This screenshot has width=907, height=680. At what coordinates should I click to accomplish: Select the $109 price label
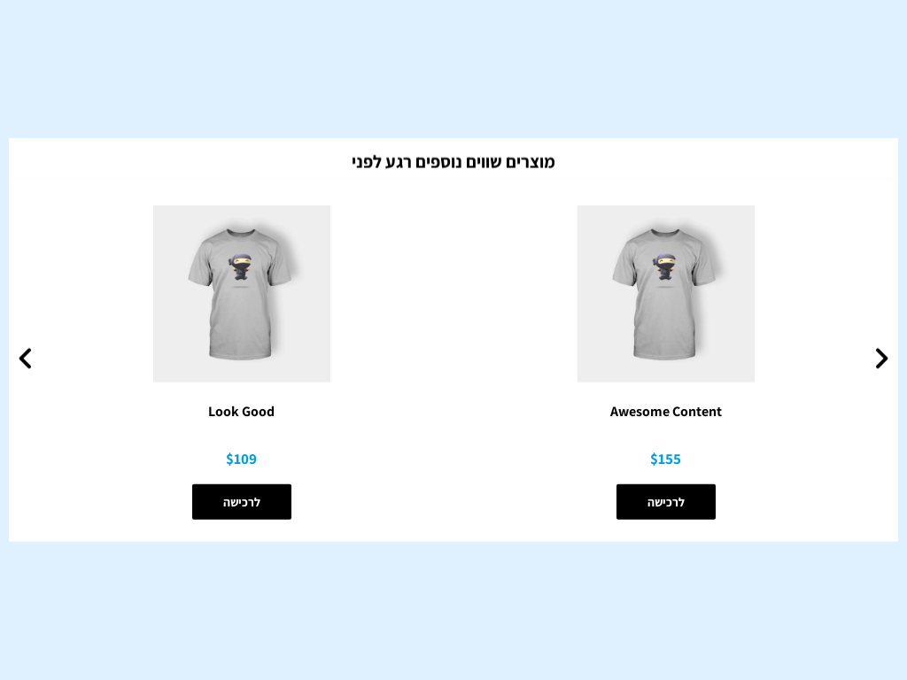(x=241, y=460)
